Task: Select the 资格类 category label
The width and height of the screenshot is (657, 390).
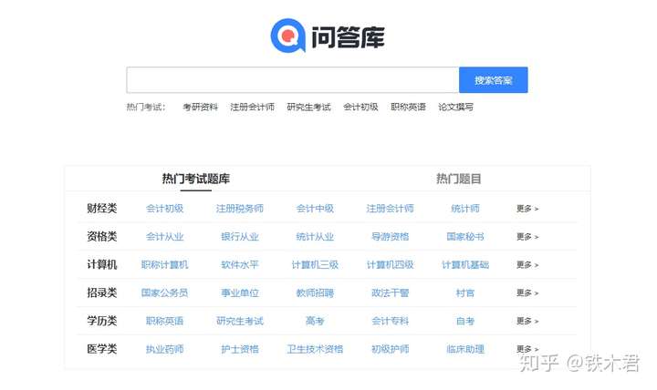Action: [102, 236]
